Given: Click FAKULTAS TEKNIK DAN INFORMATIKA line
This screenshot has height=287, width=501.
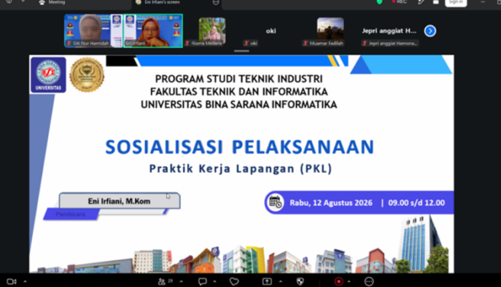Looking at the screenshot, I should [x=239, y=91].
